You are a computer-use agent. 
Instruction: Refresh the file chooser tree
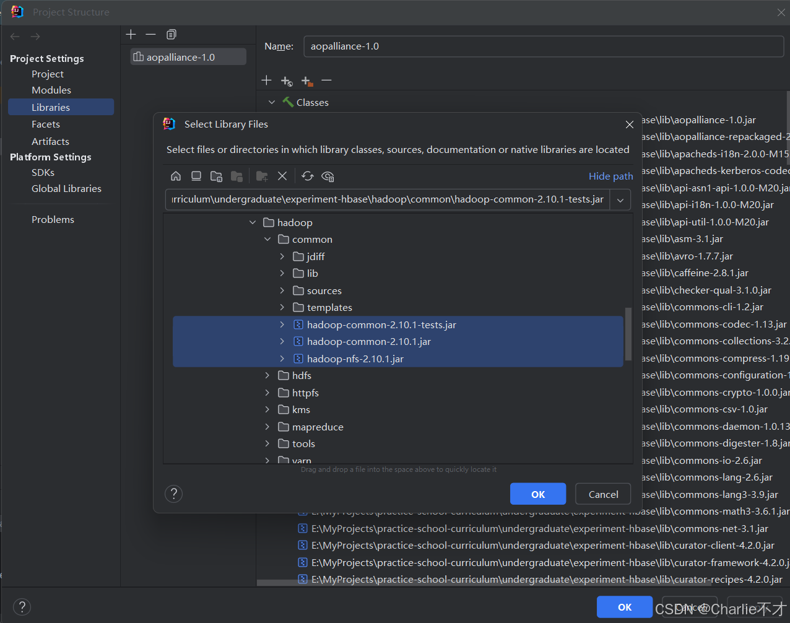(x=308, y=176)
